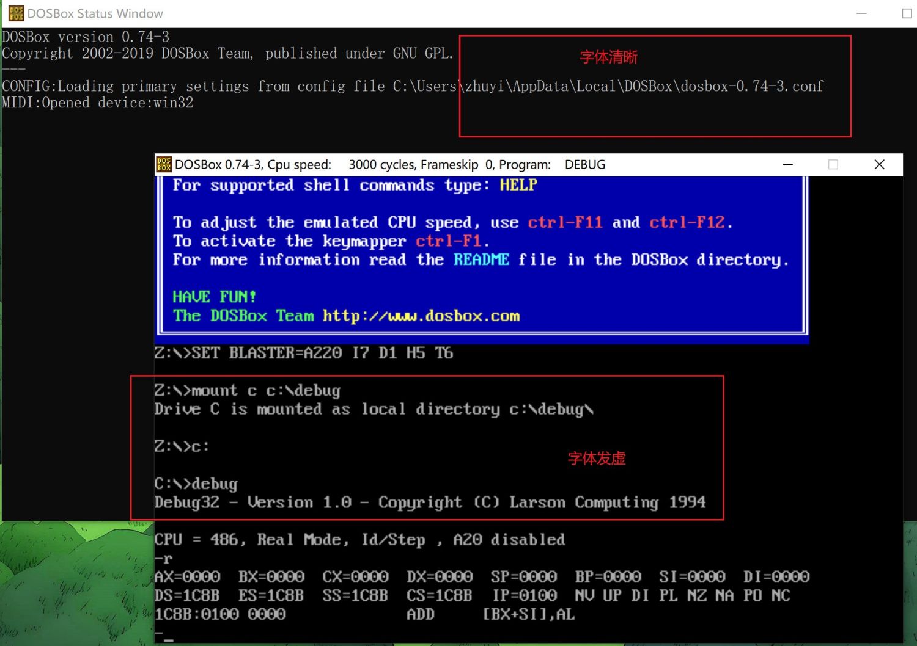Click the SP=0000 register value

coord(524,576)
